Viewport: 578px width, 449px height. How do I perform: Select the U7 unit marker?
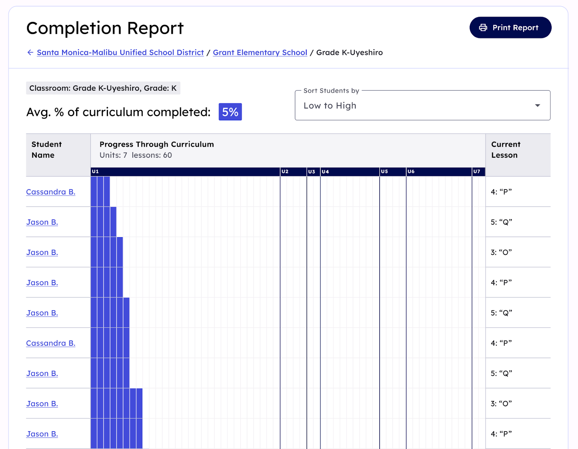pyautogui.click(x=477, y=171)
